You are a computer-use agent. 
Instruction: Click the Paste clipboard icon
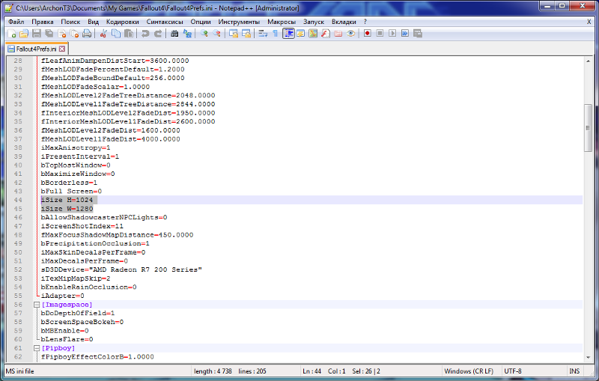pyautogui.click(x=129, y=34)
